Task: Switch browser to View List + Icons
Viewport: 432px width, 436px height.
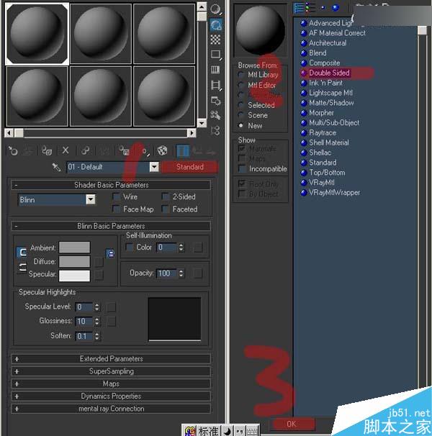Action: pos(310,8)
